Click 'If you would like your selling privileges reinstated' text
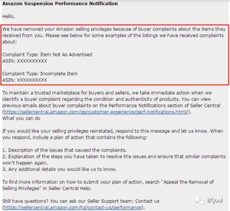 coord(113,134)
